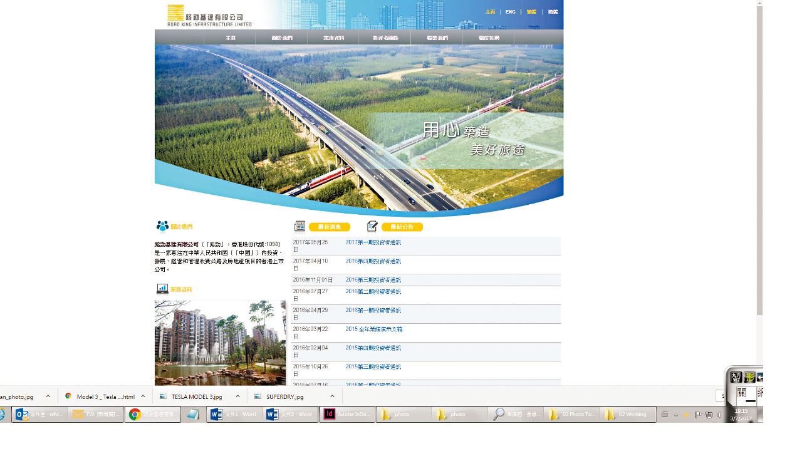
Task: Expand options for SUPERDRY.jpg download
Action: point(332,397)
